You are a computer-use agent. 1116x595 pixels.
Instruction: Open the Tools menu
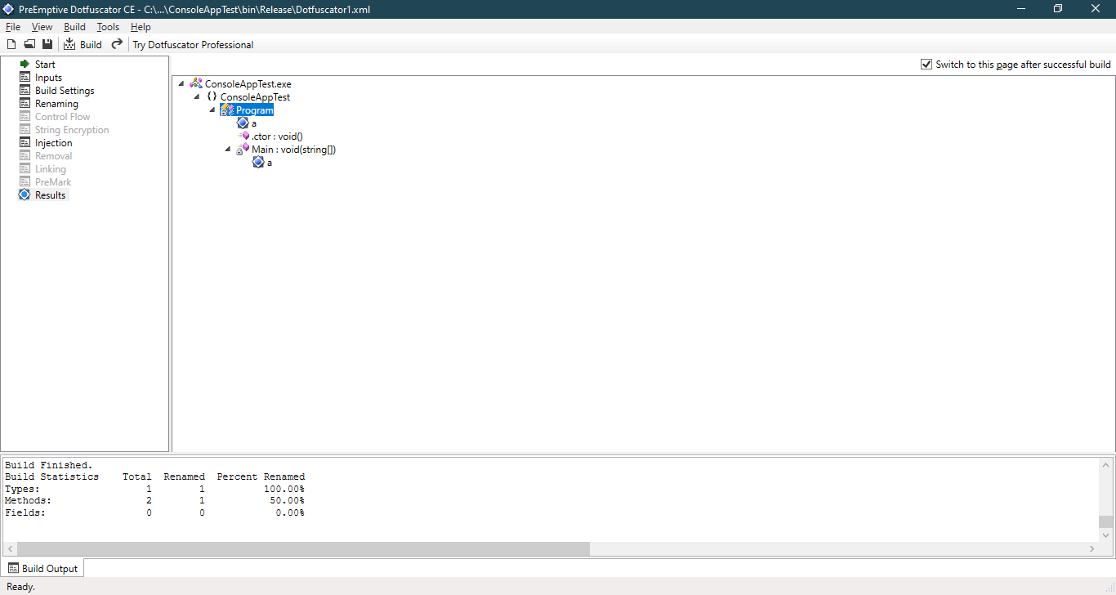108,26
